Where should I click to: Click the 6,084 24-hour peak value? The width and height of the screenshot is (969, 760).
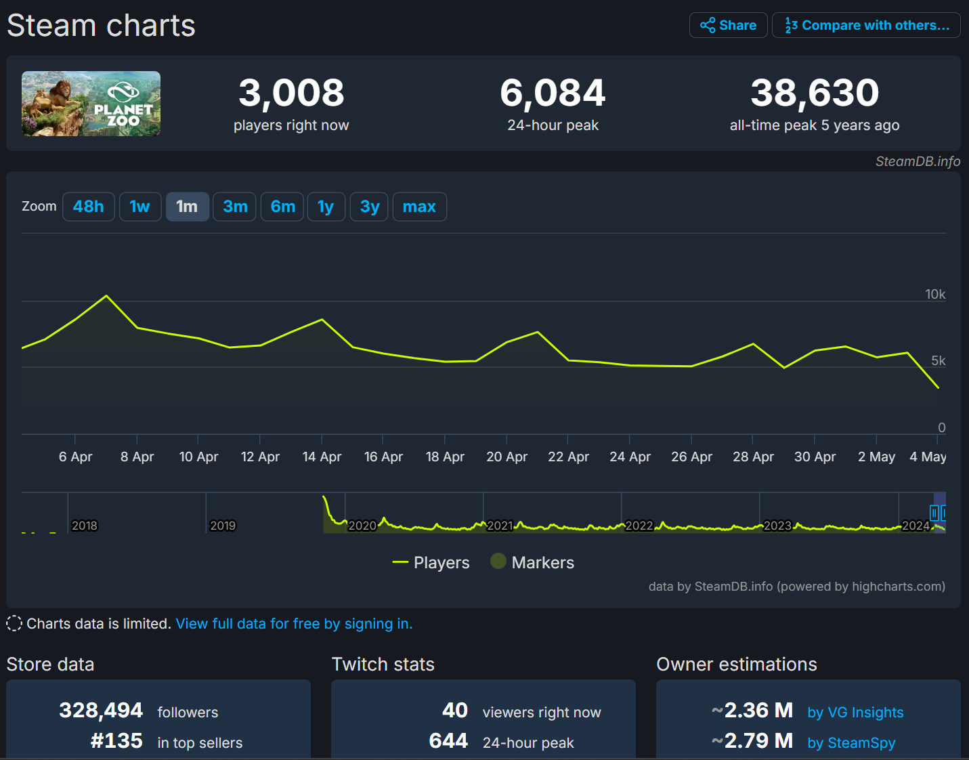point(553,93)
